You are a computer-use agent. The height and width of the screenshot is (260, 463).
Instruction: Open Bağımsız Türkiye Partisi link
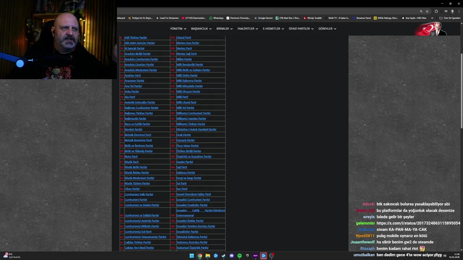[x=139, y=113]
